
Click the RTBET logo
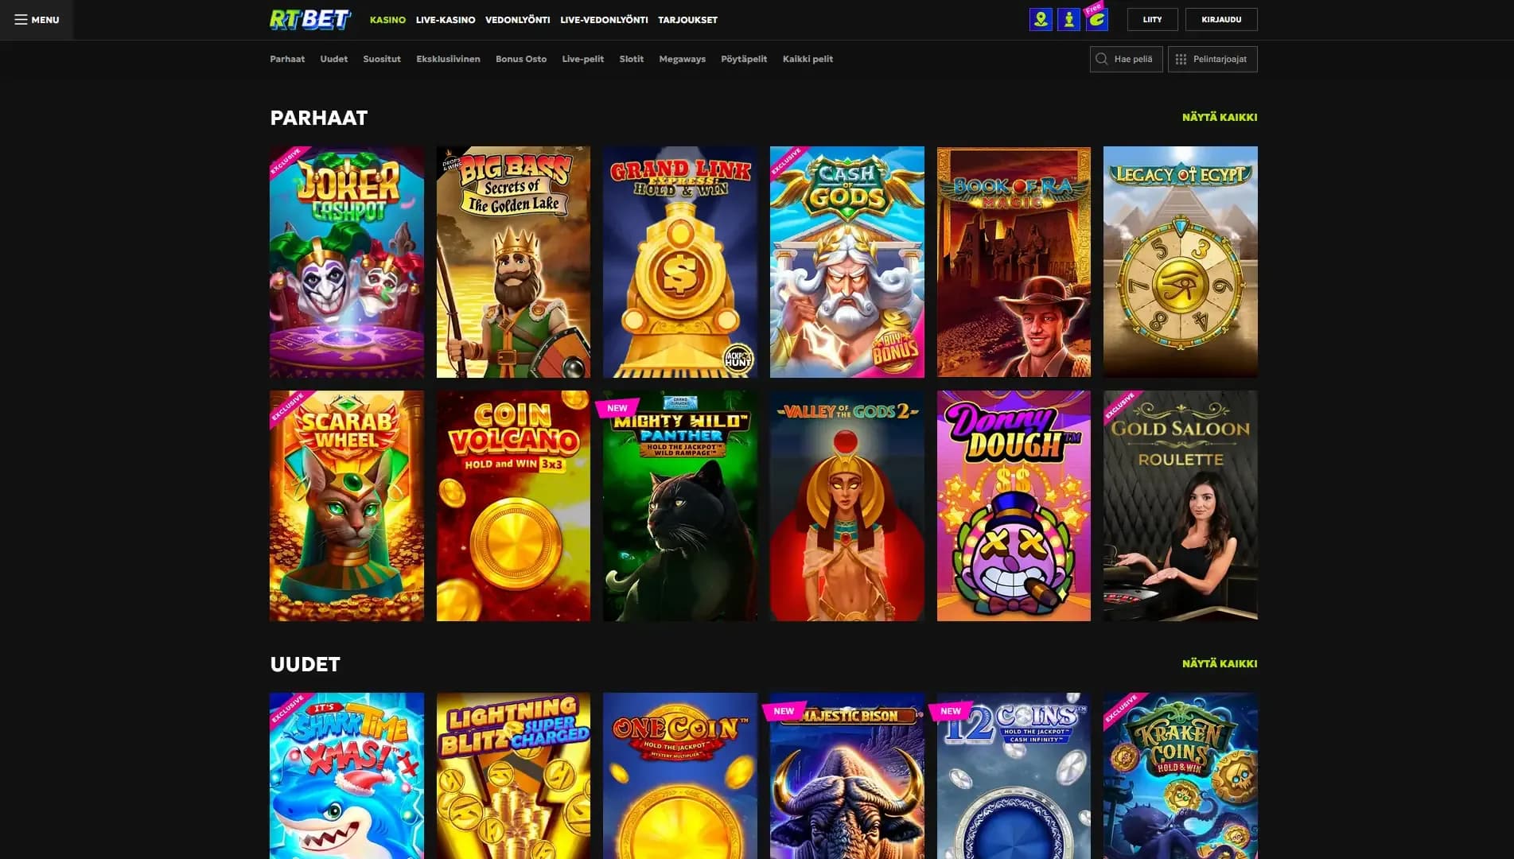click(310, 20)
